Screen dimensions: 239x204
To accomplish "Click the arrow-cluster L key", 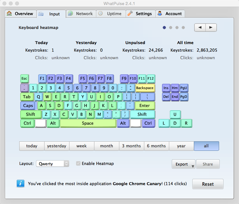I will [164, 123].
